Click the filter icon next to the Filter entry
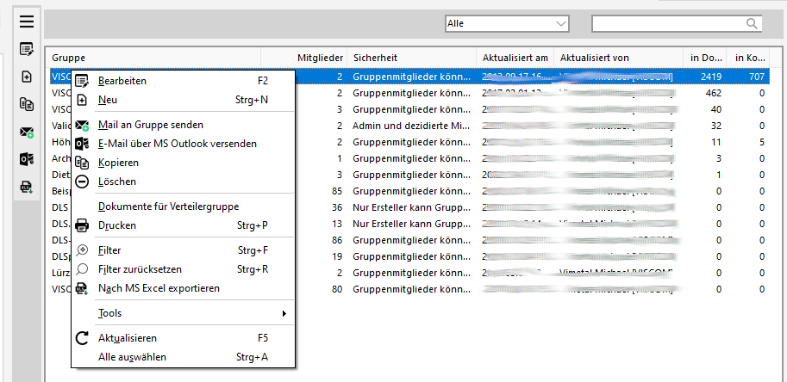 tap(82, 250)
